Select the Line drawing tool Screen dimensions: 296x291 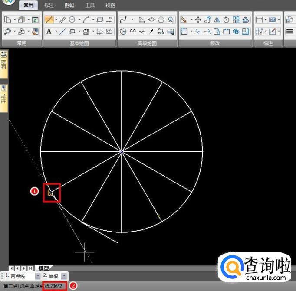(49, 20)
